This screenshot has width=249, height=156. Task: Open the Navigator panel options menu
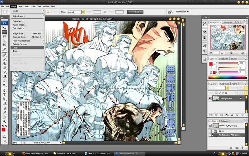[x=247, y=23]
